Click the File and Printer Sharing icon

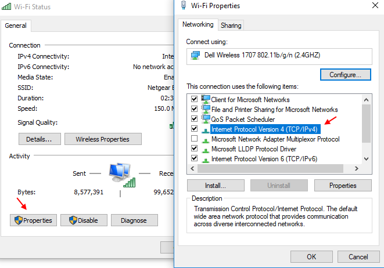click(205, 109)
